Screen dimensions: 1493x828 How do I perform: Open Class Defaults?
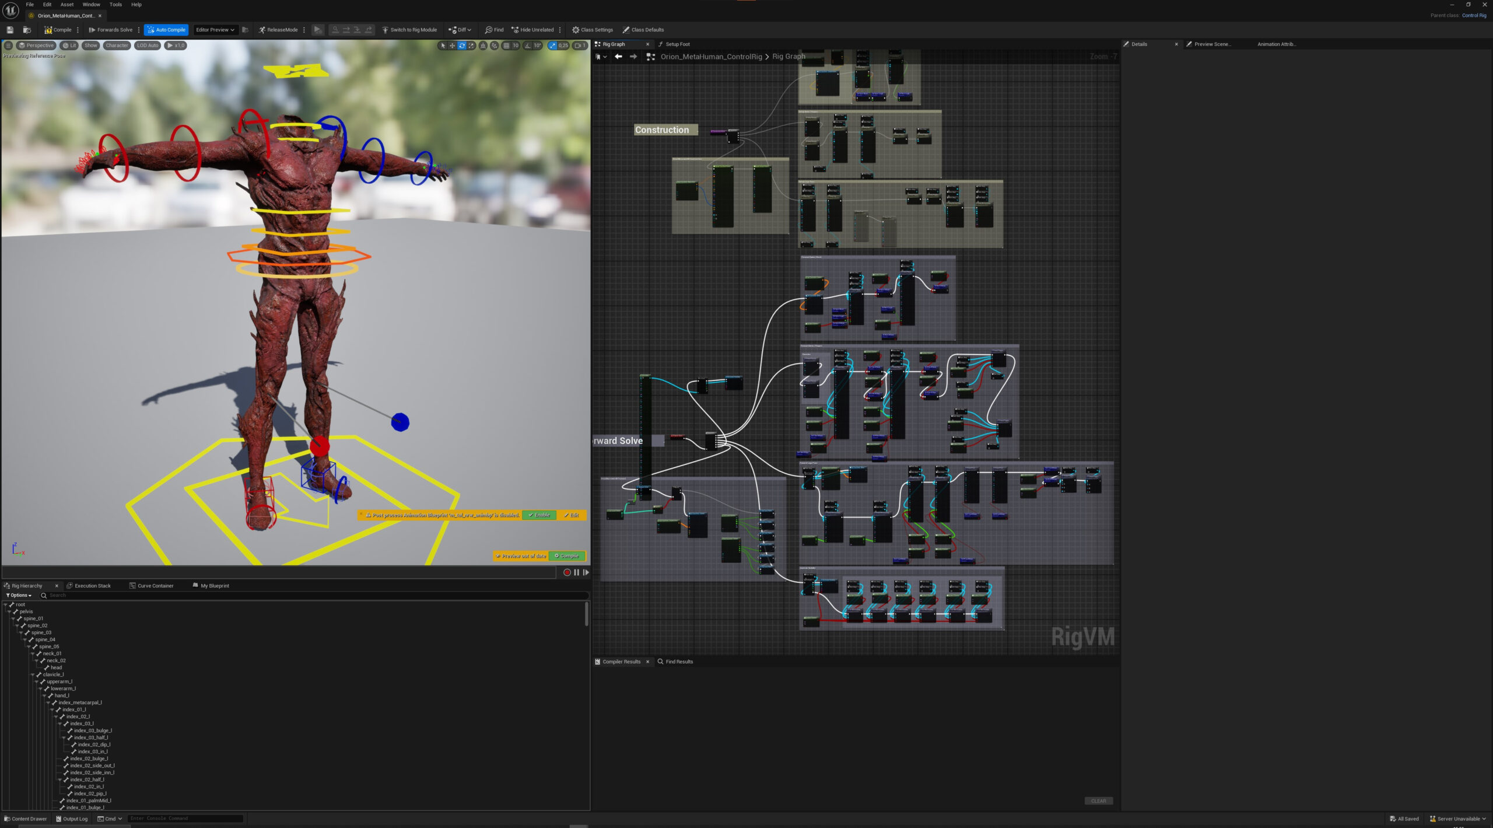click(643, 30)
